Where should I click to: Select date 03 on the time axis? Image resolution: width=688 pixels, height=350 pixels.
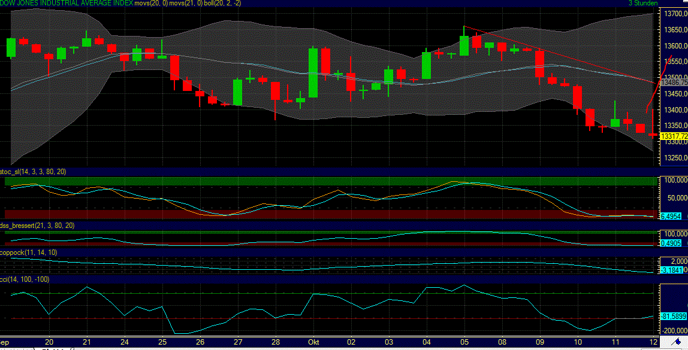point(389,342)
